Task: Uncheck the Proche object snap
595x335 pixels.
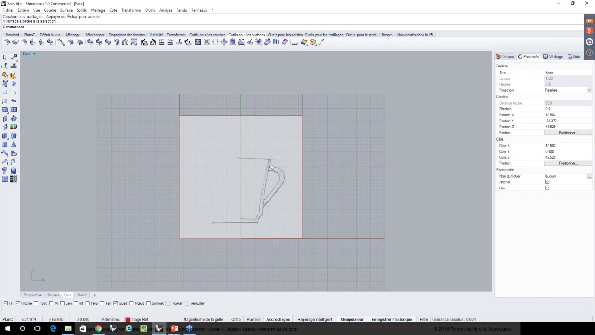Action: click(x=18, y=303)
